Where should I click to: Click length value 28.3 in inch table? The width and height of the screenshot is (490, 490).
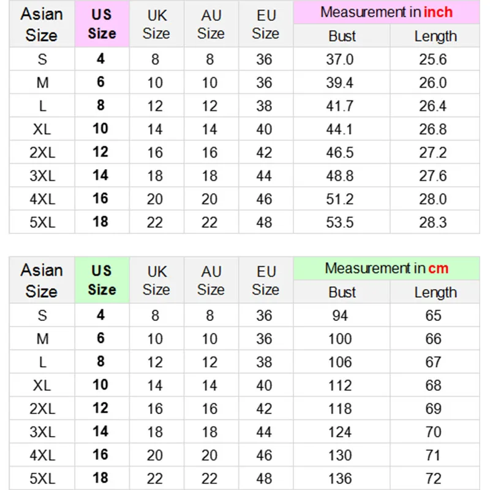click(x=433, y=222)
